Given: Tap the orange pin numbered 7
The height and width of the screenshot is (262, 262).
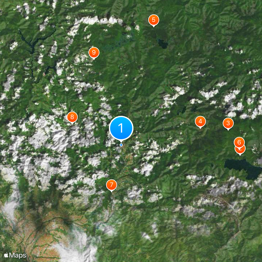Looking at the screenshot, I should click(x=111, y=185).
